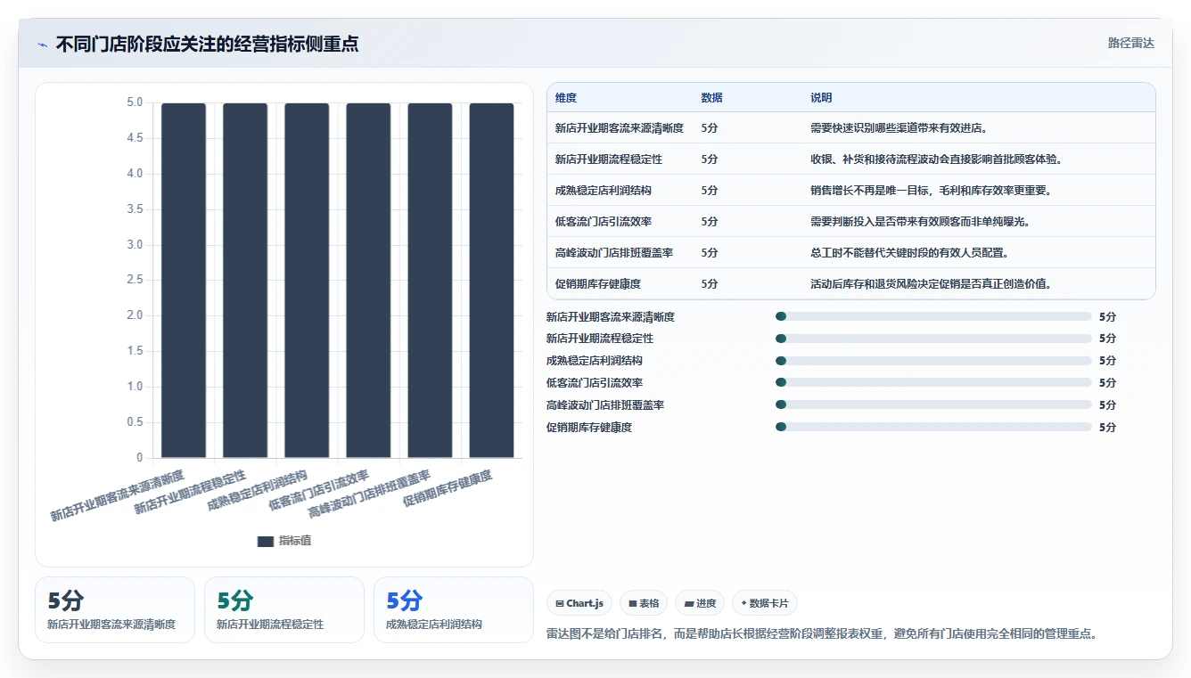Click the chart bar for 成熟稳定店利润结构
This screenshot has height=678, width=1191.
[x=307, y=281]
